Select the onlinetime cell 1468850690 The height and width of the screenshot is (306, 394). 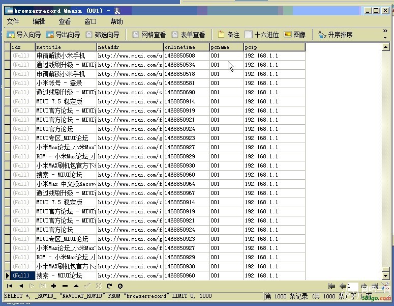(187, 92)
